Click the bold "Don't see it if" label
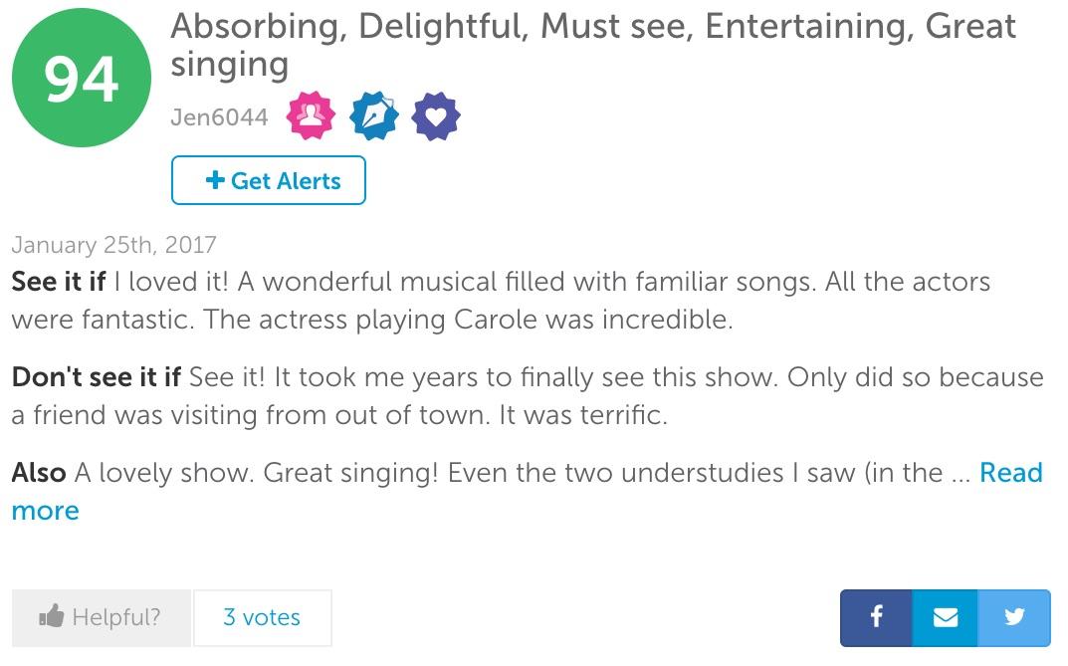The image size is (1068, 666). 97,377
